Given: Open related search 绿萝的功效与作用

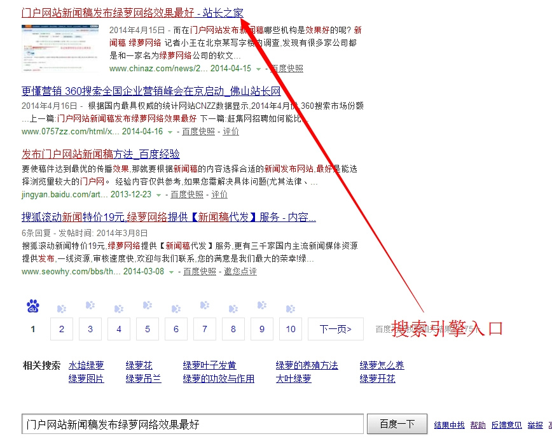Looking at the screenshot, I should [x=219, y=379].
